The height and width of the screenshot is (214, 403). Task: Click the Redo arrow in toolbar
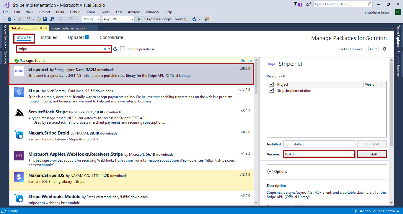tap(71, 19)
